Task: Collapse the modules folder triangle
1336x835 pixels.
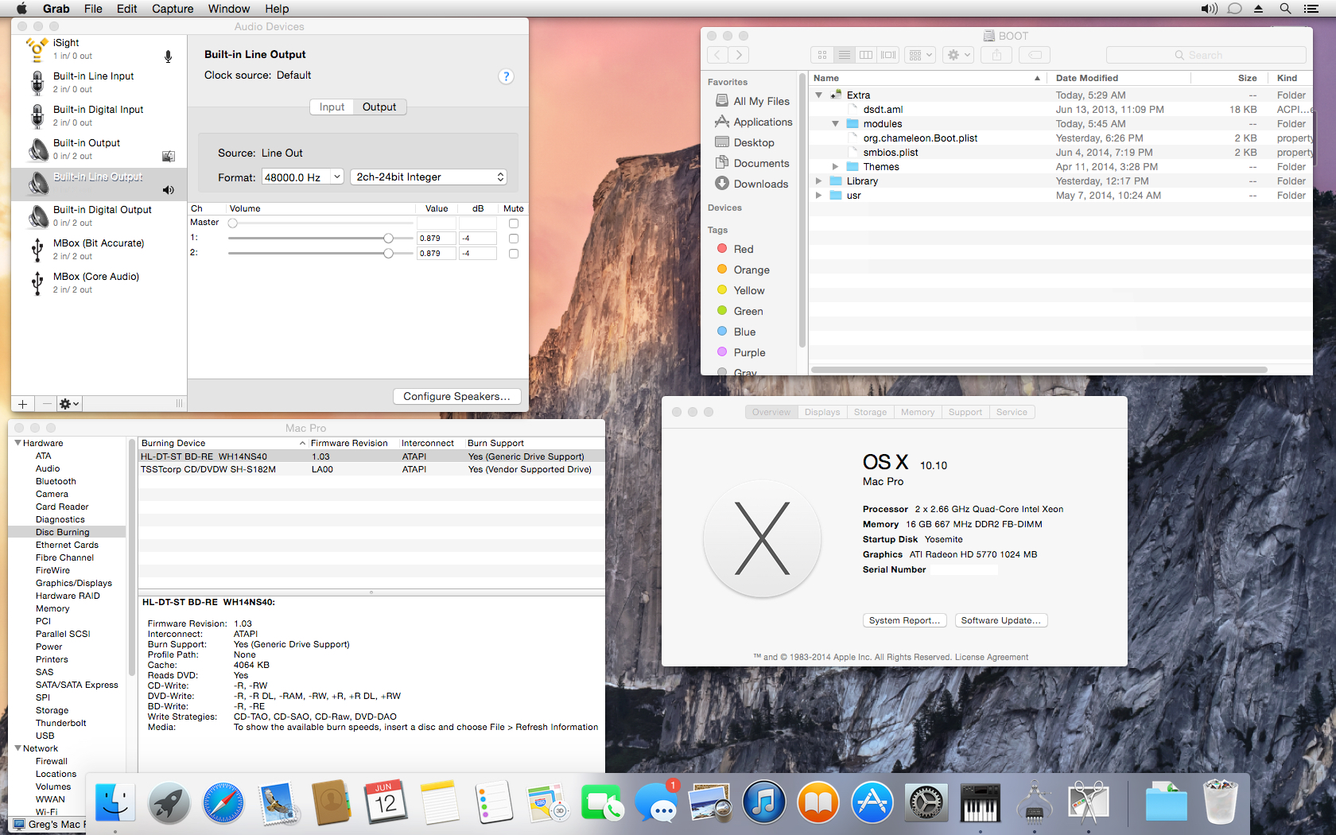Action: pos(835,124)
